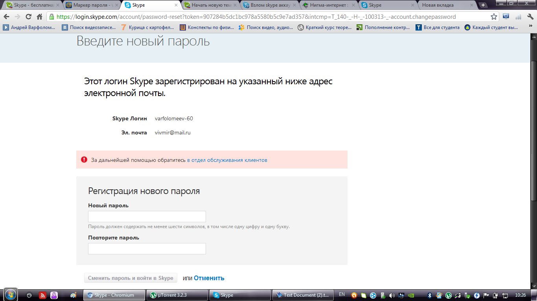Launch purple icon in quick launch
Viewport: 537px width, 301px height.
click(x=54, y=295)
